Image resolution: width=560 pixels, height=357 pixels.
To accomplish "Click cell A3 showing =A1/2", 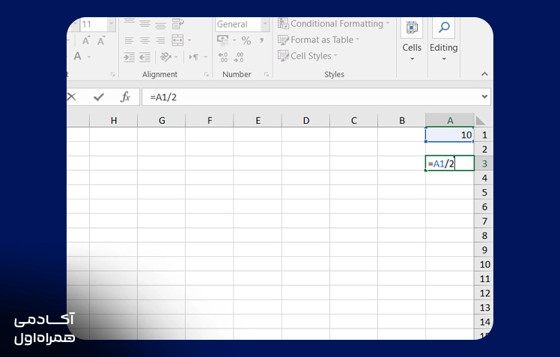I will coord(450,164).
